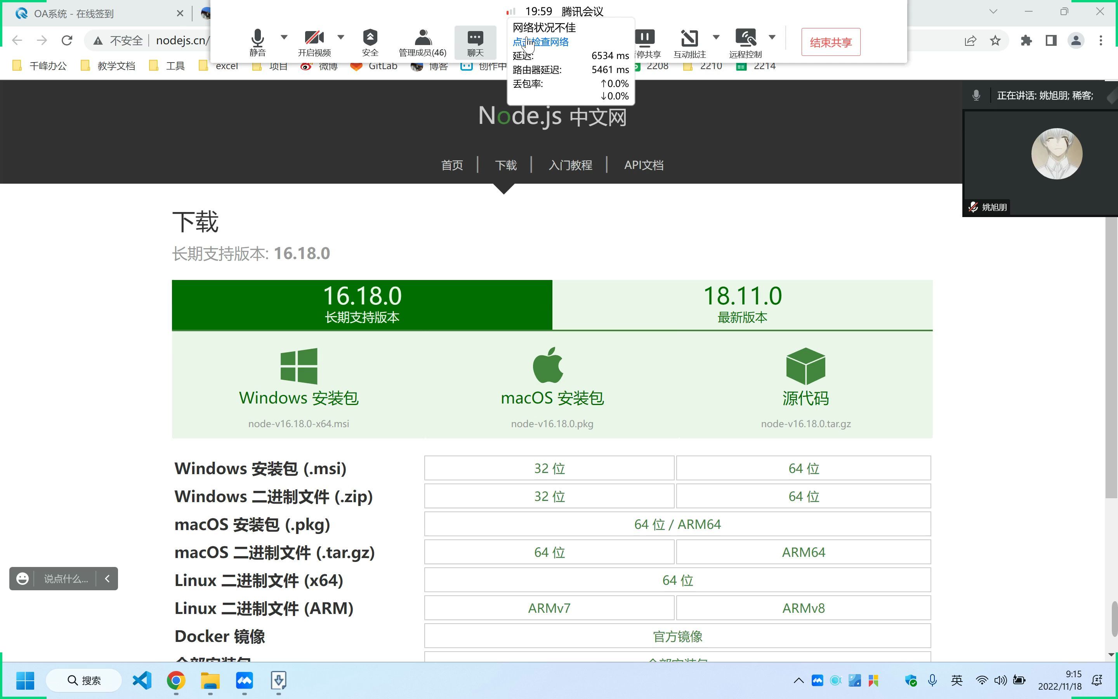This screenshot has width=1118, height=699.
Task: Open video options arrow beside 开启视频
Action: pyautogui.click(x=341, y=37)
